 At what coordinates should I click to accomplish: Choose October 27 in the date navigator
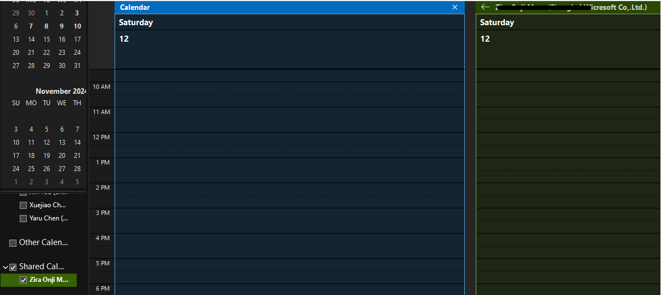[16, 65]
